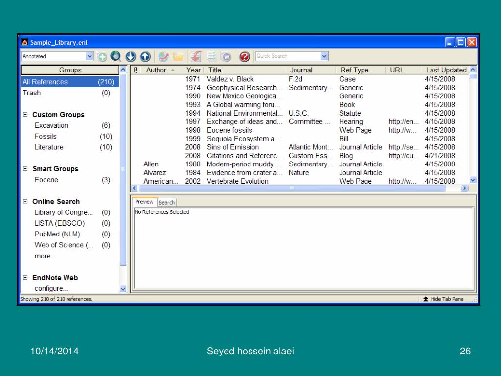Click the Open Link folder icon
Screen dimensions: 501x376
coord(178,57)
